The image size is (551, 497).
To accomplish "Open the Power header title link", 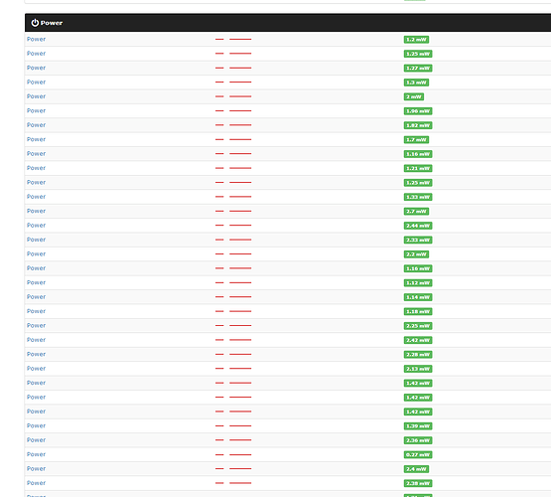I will point(52,23).
